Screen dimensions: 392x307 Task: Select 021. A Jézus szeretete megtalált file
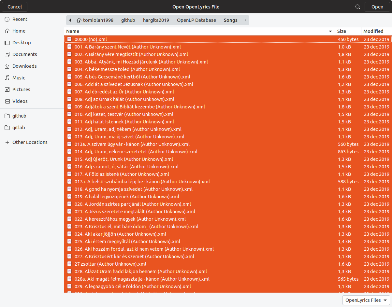(x=228, y=211)
